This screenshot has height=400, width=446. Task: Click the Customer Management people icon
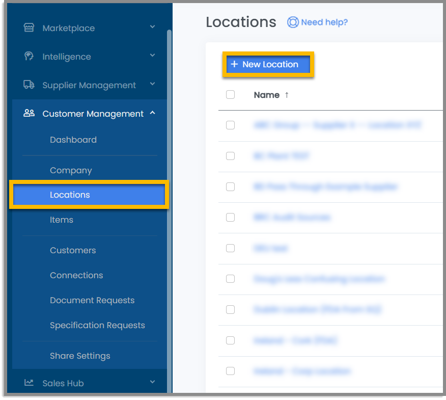coord(29,114)
